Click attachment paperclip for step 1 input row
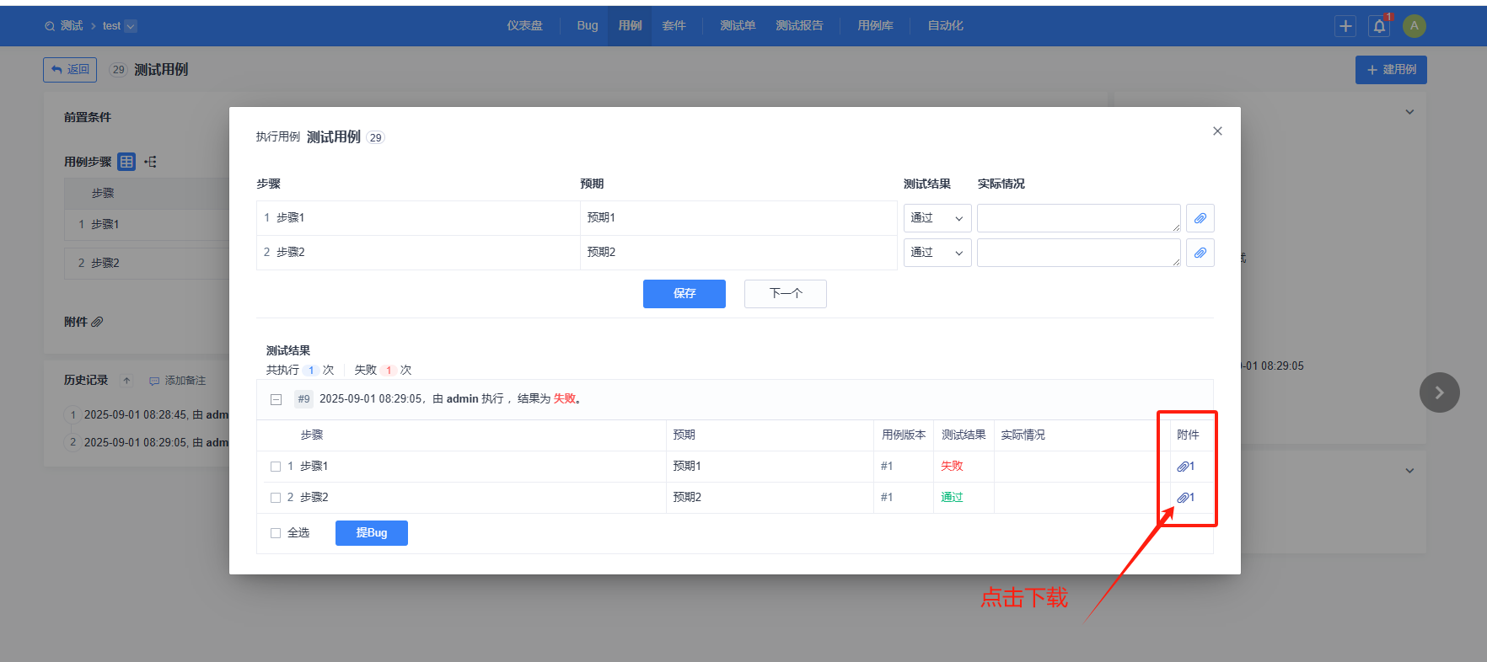The height and width of the screenshot is (662, 1487). (1200, 218)
